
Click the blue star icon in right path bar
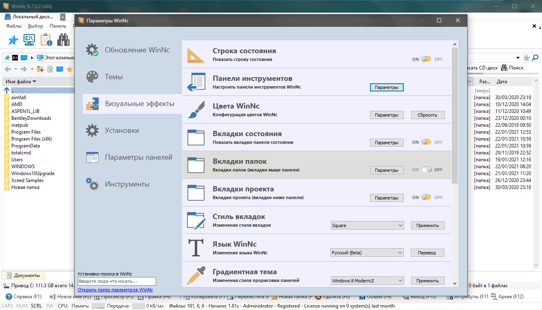pyautogui.click(x=527, y=58)
